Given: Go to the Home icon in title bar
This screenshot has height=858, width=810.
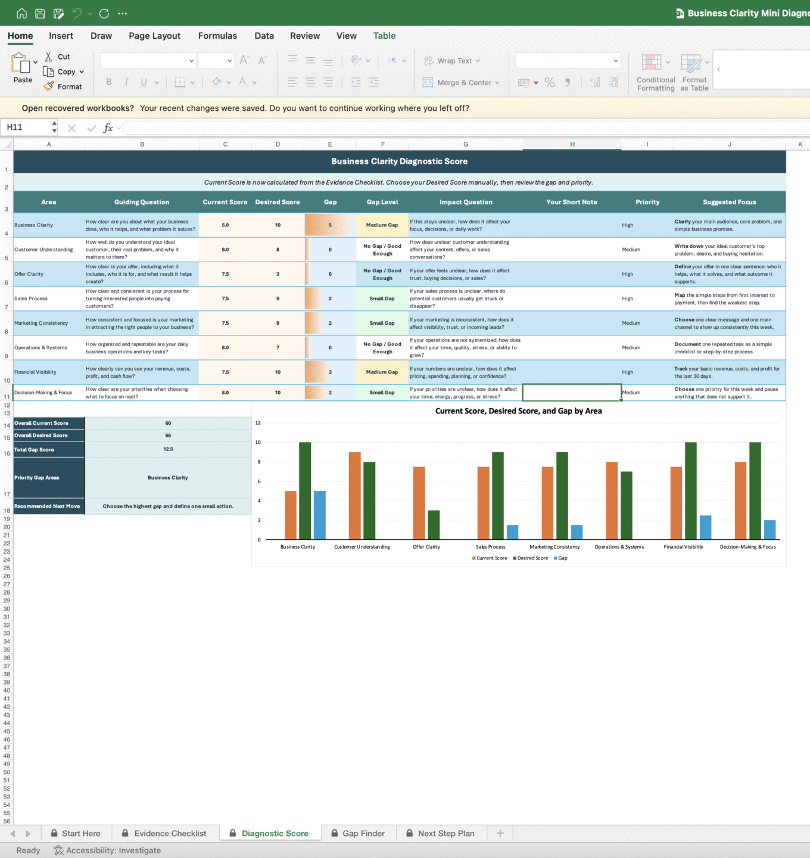Looking at the screenshot, I should (x=22, y=13).
